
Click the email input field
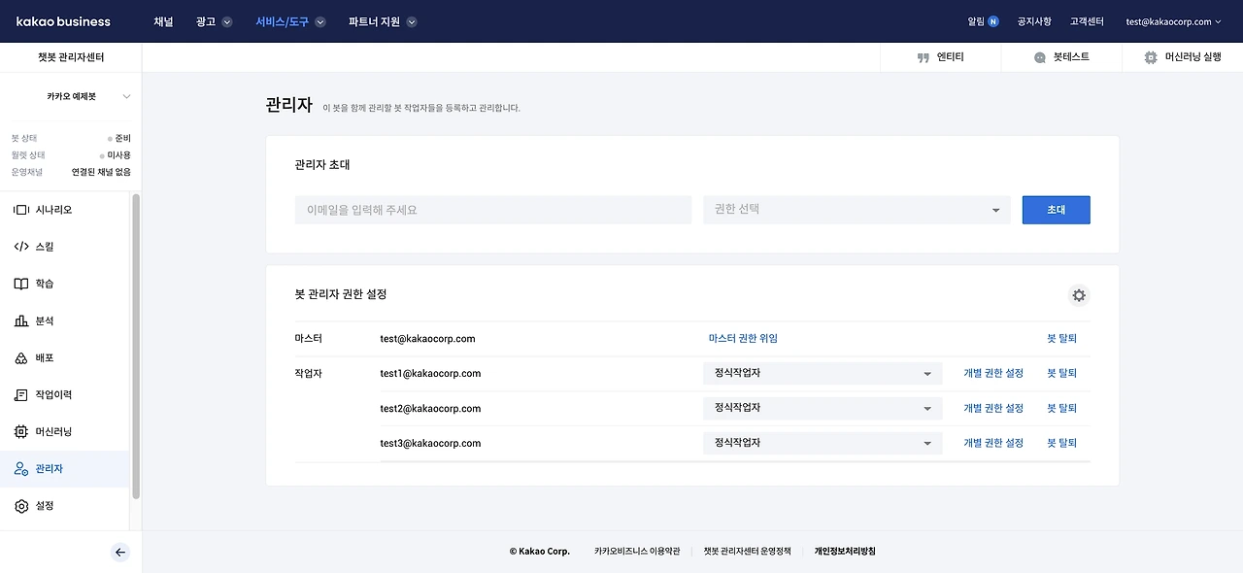click(x=492, y=210)
